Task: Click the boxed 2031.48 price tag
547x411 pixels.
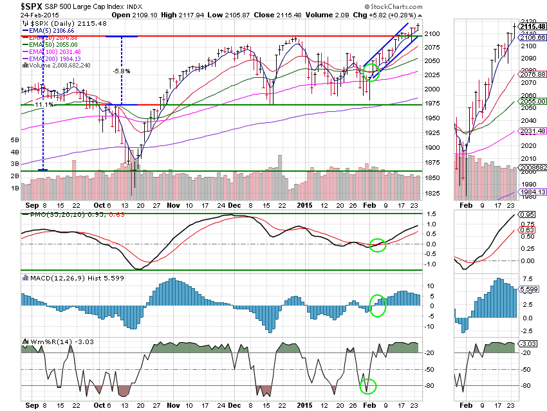Action: click(x=533, y=131)
